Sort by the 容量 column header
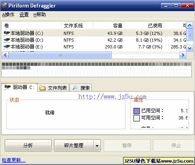 coord(109,25)
